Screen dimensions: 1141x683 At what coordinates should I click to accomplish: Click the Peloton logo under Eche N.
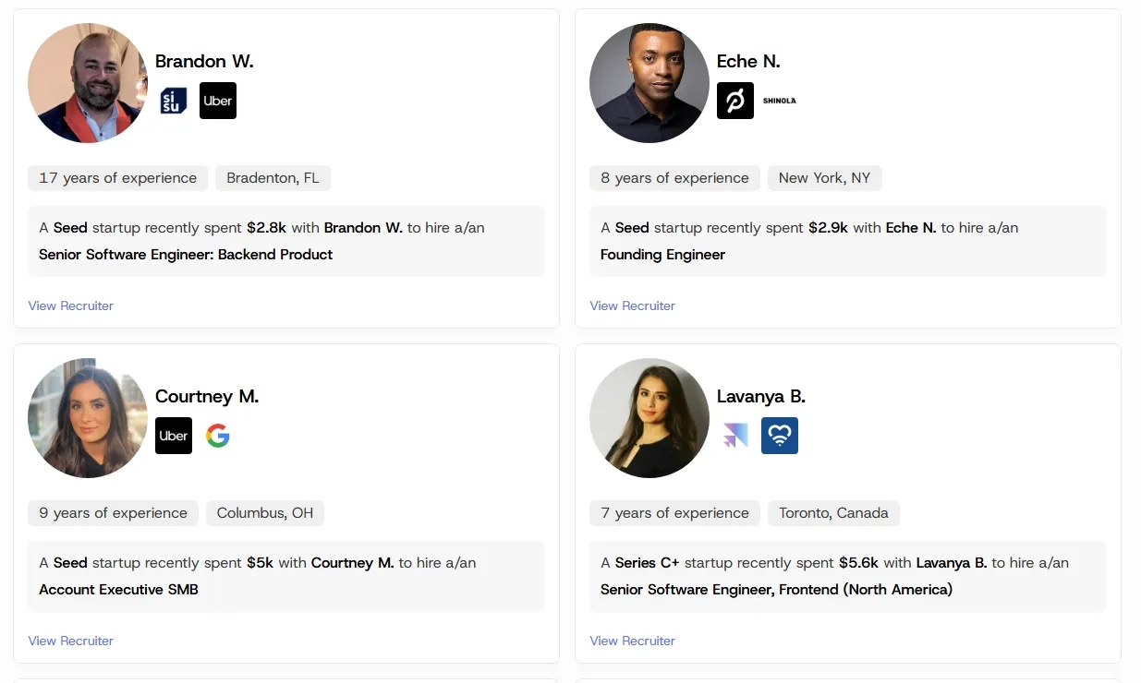click(x=735, y=101)
